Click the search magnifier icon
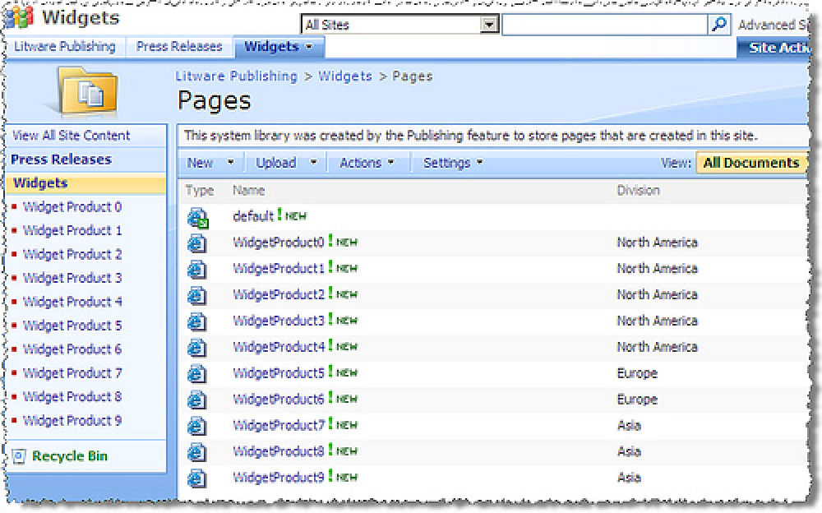 click(719, 24)
